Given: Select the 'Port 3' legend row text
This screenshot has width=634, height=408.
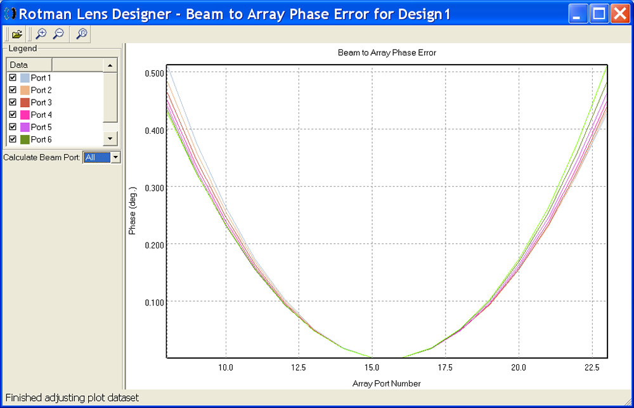Looking at the screenshot, I should tap(41, 103).
